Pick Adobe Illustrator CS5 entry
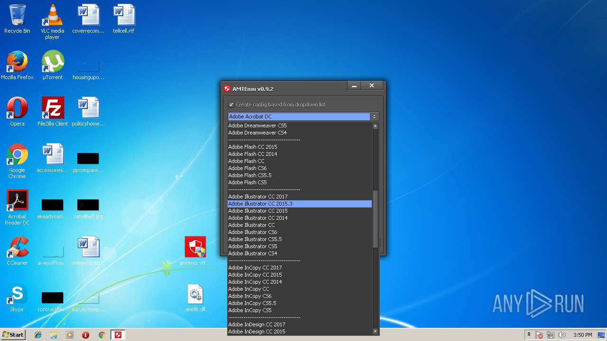The width and height of the screenshot is (607, 341). point(300,246)
